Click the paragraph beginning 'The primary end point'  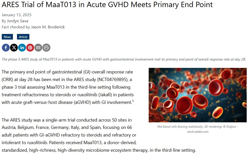(x=67, y=87)
